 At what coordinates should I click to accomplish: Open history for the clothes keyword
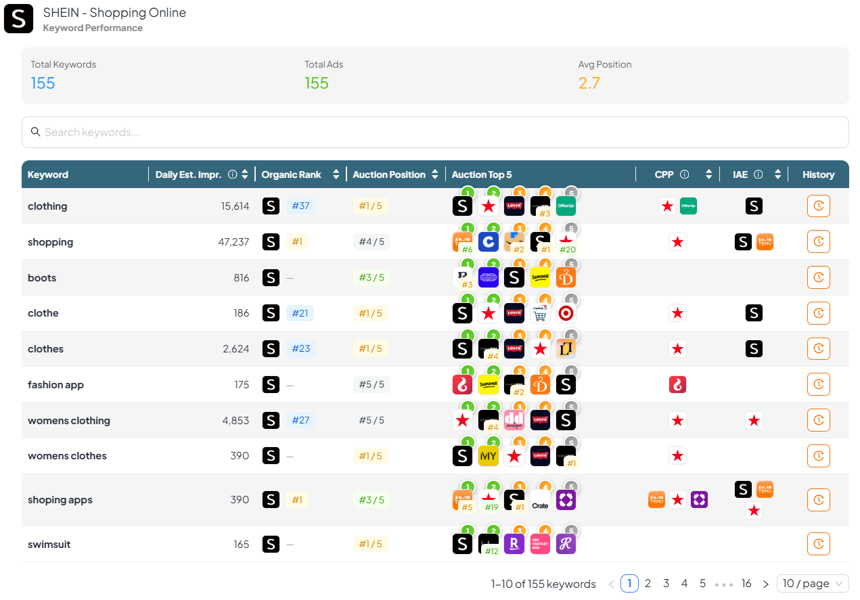pos(818,348)
